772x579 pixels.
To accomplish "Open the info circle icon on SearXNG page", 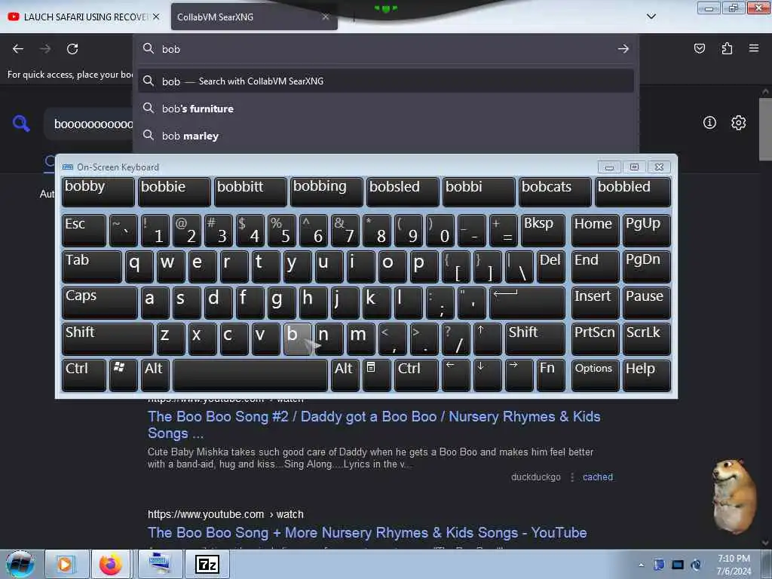I will [x=709, y=123].
